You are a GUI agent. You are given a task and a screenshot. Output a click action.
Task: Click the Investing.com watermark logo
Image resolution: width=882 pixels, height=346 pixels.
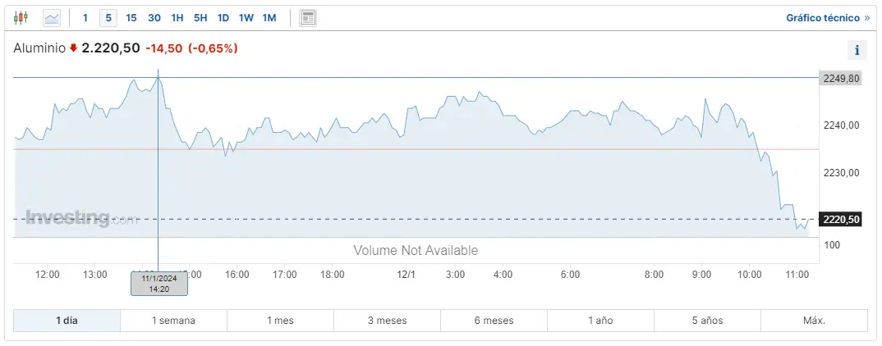click(80, 218)
